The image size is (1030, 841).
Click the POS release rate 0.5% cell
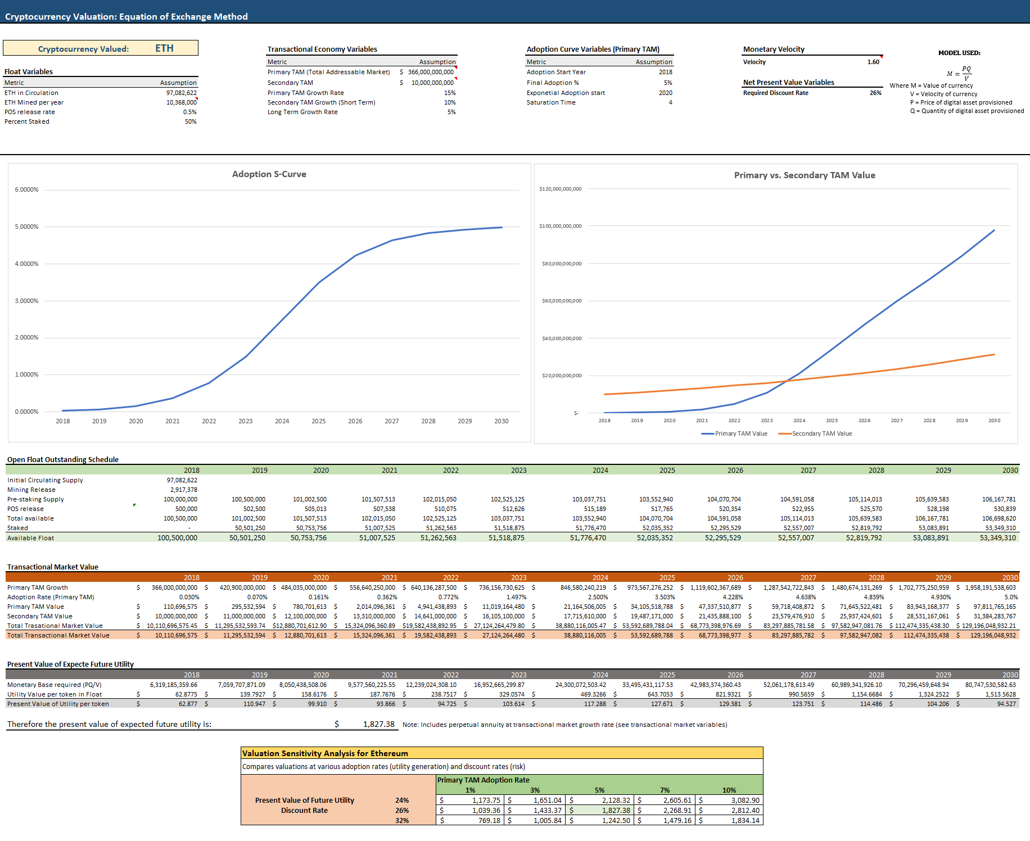[x=189, y=112]
